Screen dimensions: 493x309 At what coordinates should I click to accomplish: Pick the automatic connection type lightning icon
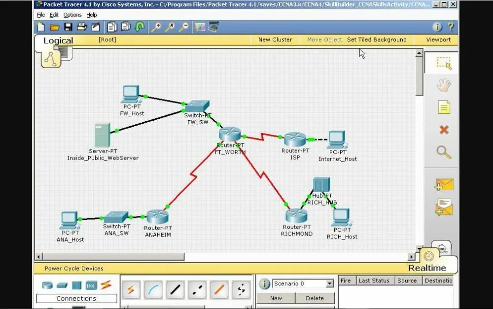(131, 289)
